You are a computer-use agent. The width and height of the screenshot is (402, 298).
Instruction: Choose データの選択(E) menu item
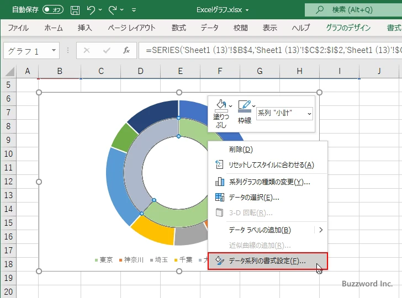(268, 198)
